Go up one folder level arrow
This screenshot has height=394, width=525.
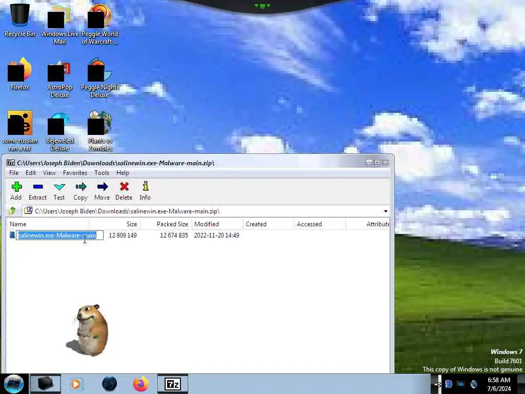point(13,211)
